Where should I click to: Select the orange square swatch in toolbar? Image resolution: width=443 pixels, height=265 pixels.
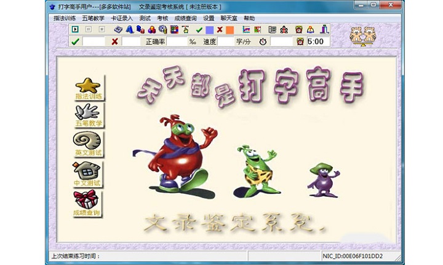[x=229, y=29]
